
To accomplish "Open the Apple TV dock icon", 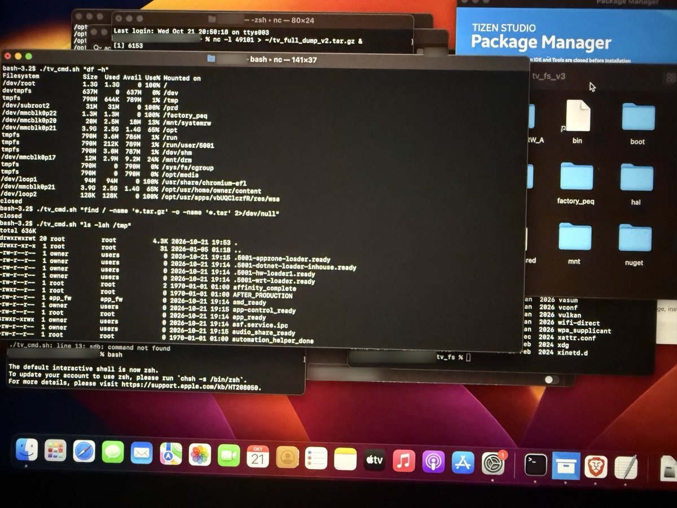I will (375, 460).
